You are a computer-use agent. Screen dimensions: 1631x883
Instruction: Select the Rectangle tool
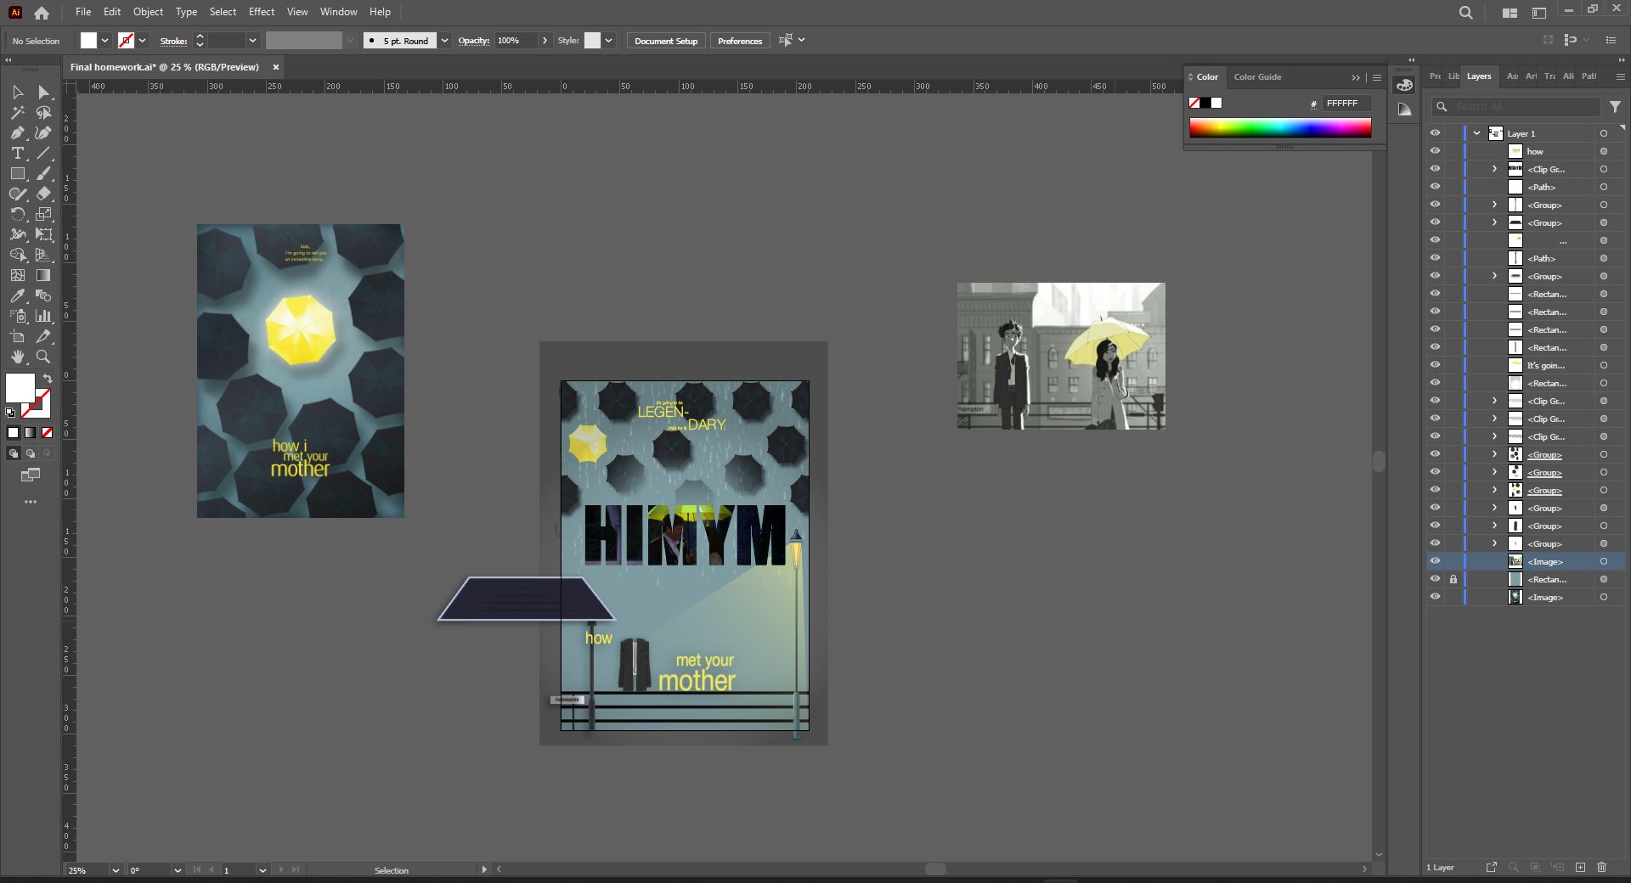tap(17, 173)
